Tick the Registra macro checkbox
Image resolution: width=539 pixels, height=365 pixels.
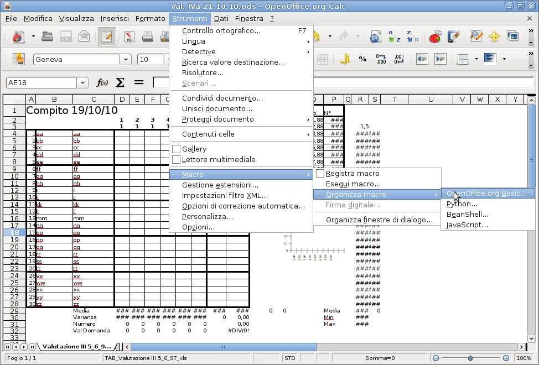pyautogui.click(x=320, y=174)
